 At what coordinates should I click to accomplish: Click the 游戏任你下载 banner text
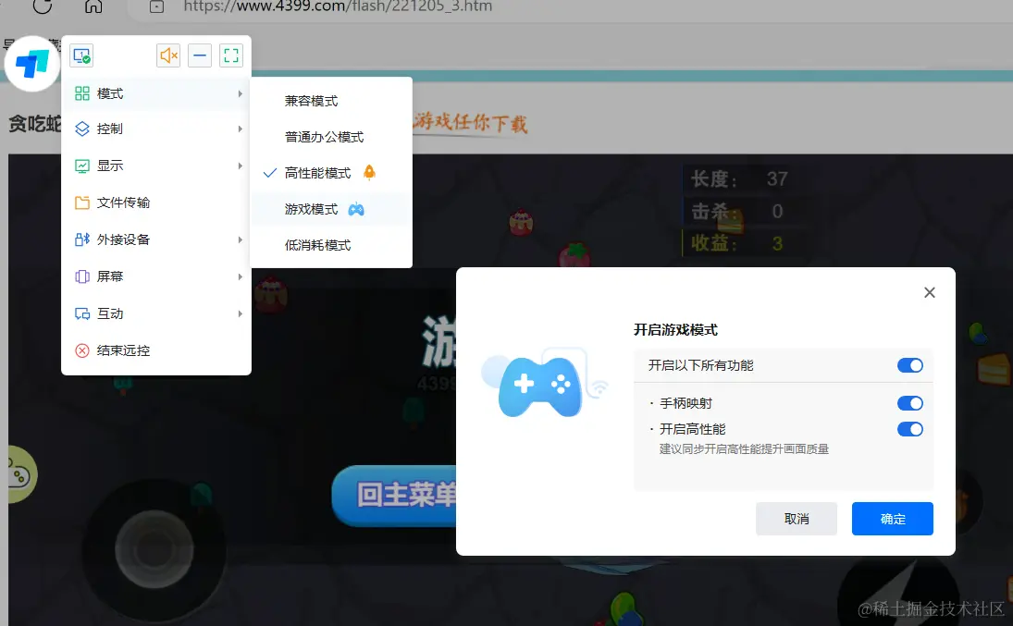click(470, 121)
